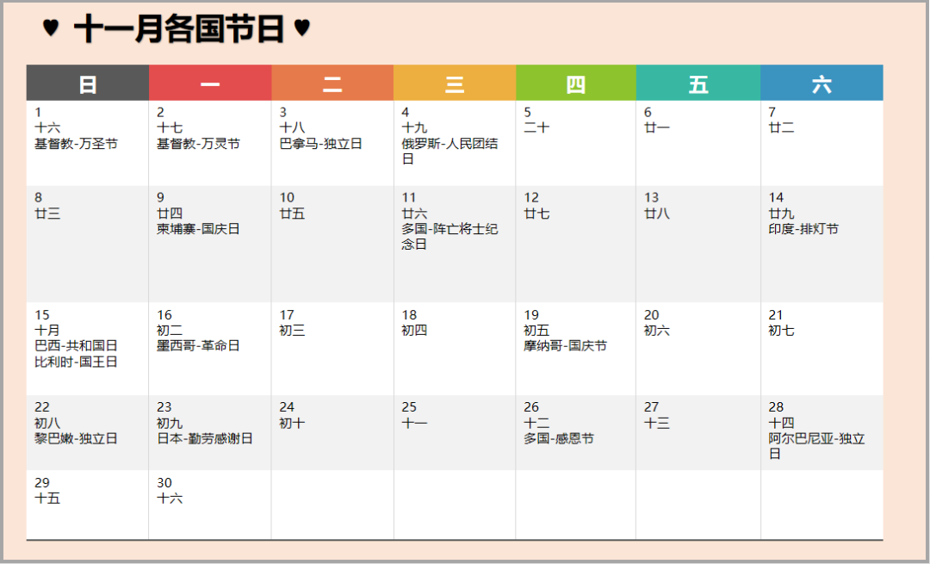930x564 pixels.
Task: Click the text 多国-感恩节
Action: click(x=559, y=438)
